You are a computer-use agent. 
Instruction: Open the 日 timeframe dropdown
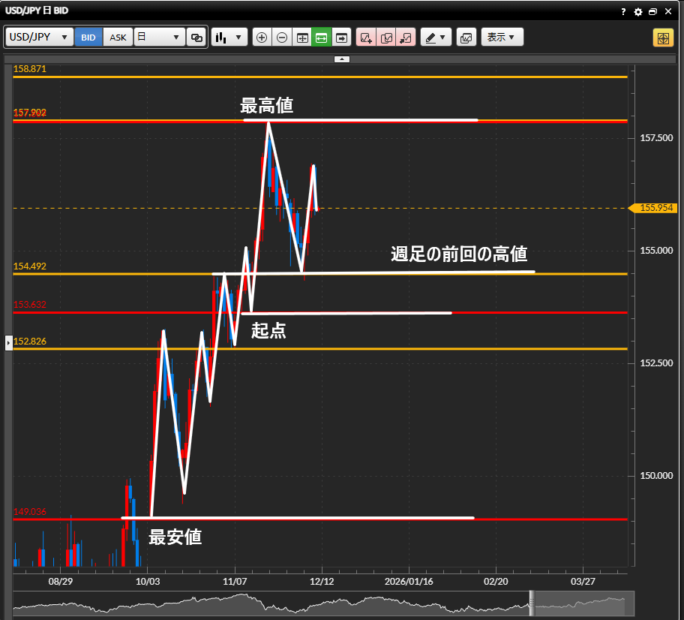click(x=160, y=38)
